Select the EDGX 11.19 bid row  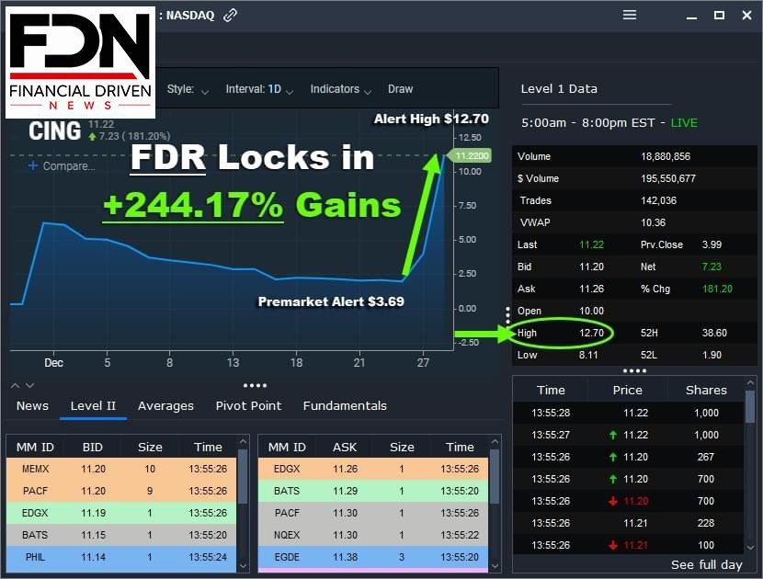coord(121,513)
